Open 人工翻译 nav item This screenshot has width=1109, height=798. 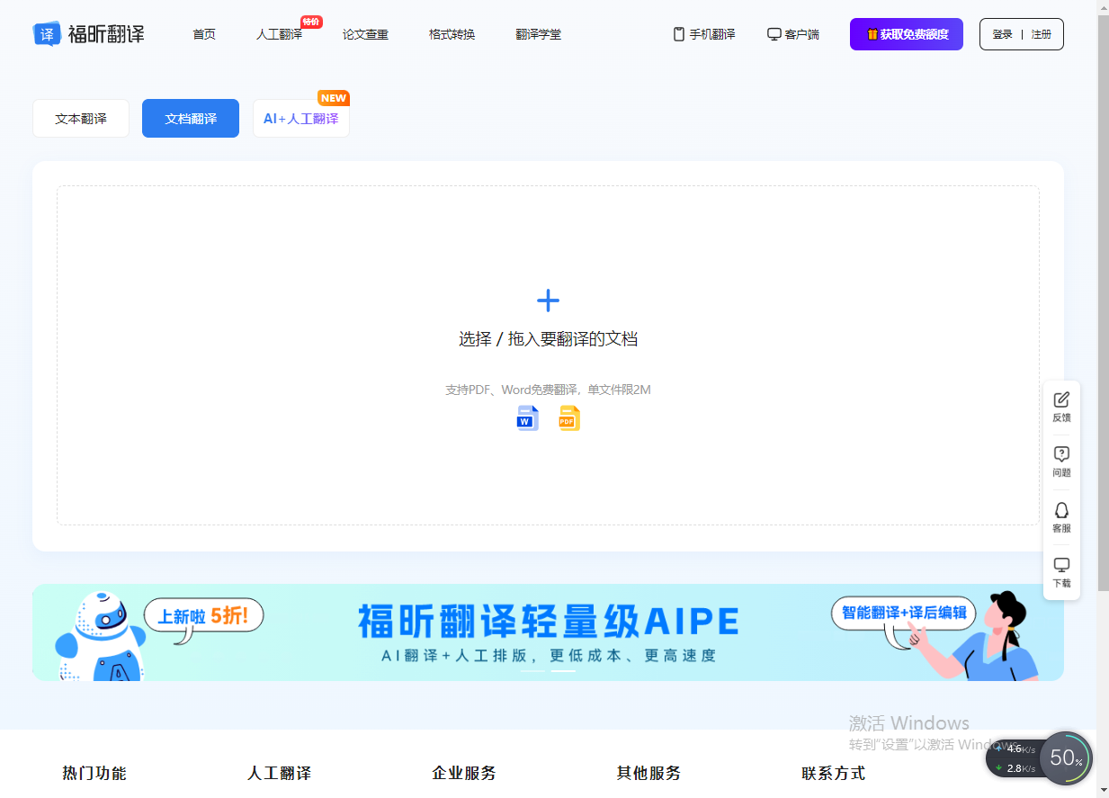(279, 34)
